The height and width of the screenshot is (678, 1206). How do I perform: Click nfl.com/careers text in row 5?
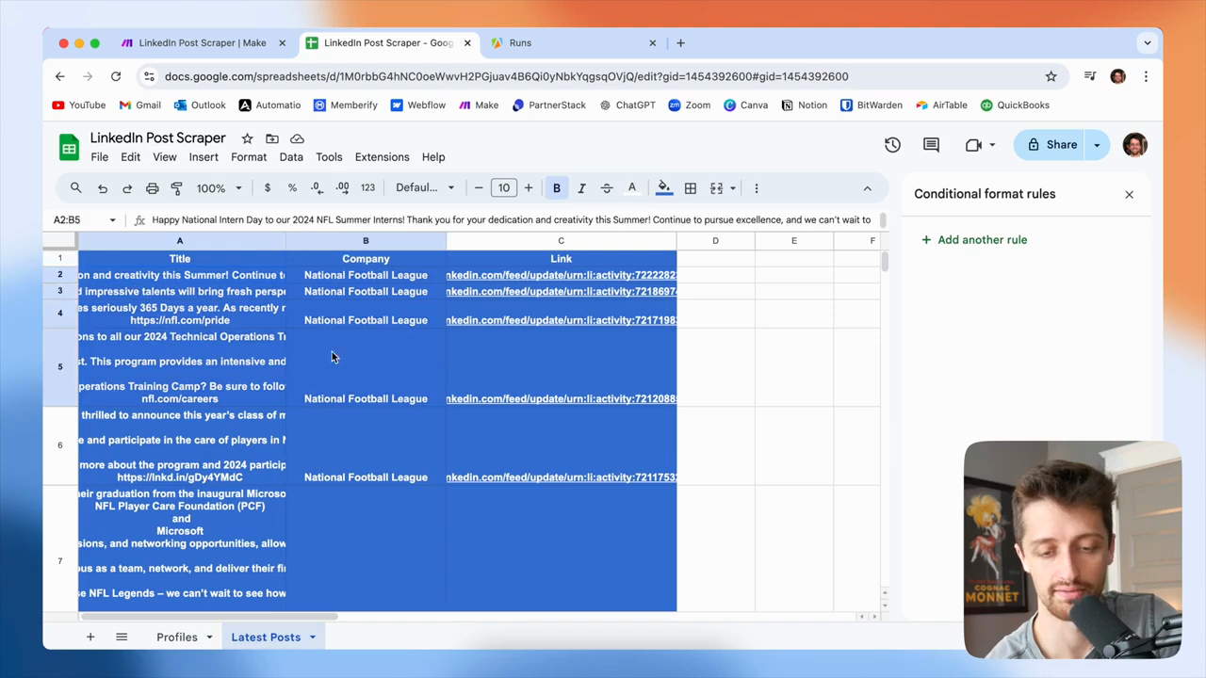coord(180,399)
